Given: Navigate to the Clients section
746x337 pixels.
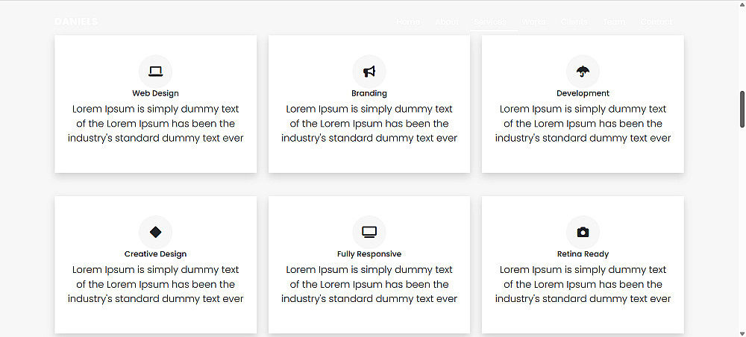Looking at the screenshot, I should [x=574, y=22].
